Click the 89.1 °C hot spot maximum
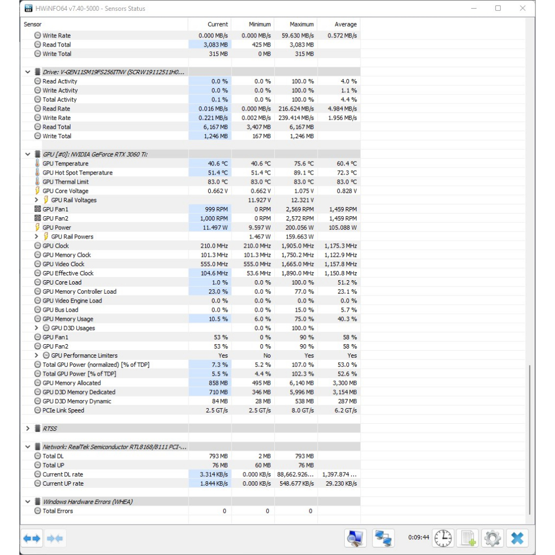 304,172
